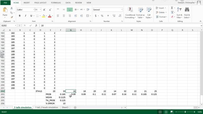Open the VIEW tab
Screen dimensions: 203x114
[x=89, y=3]
